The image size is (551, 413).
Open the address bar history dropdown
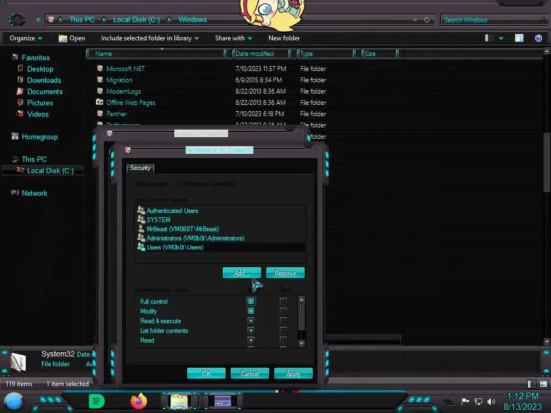pyautogui.click(x=415, y=20)
